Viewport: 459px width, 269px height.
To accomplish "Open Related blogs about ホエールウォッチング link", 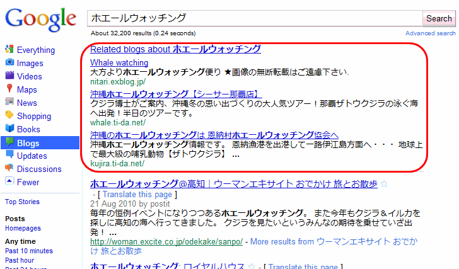I will (175, 49).
